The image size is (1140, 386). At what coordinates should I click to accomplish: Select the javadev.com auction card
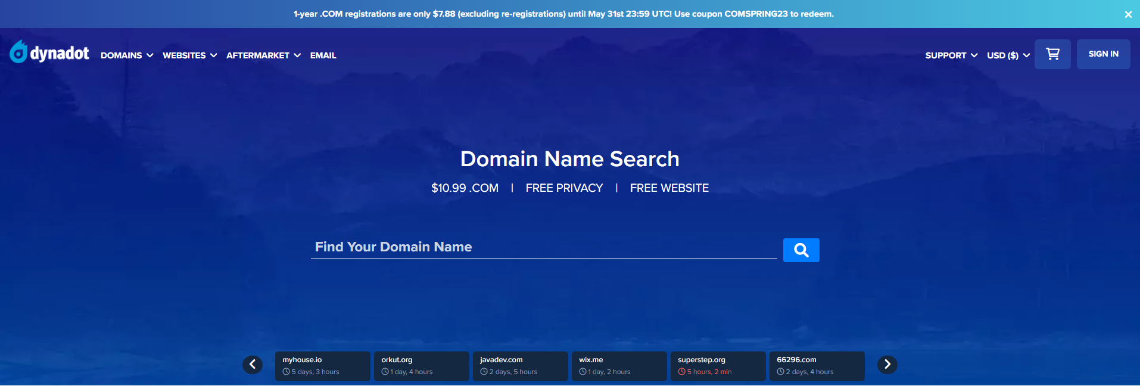tap(520, 366)
